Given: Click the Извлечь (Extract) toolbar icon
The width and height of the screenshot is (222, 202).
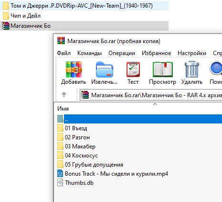Looking at the screenshot, I should pyautogui.click(x=105, y=69).
